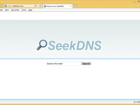140x105 pixels.
Task: Close the 'Welcome to SeekDNS' tab
Action: click(x=71, y=6)
